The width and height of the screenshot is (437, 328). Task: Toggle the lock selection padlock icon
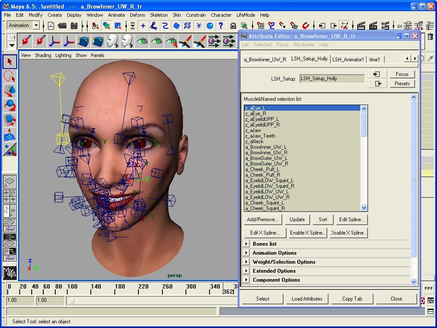[233, 26]
